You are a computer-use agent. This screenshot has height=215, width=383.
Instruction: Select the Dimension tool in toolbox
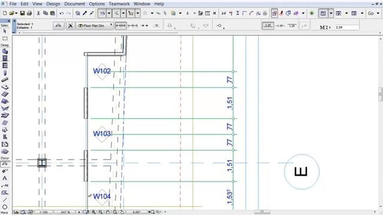click(5, 164)
